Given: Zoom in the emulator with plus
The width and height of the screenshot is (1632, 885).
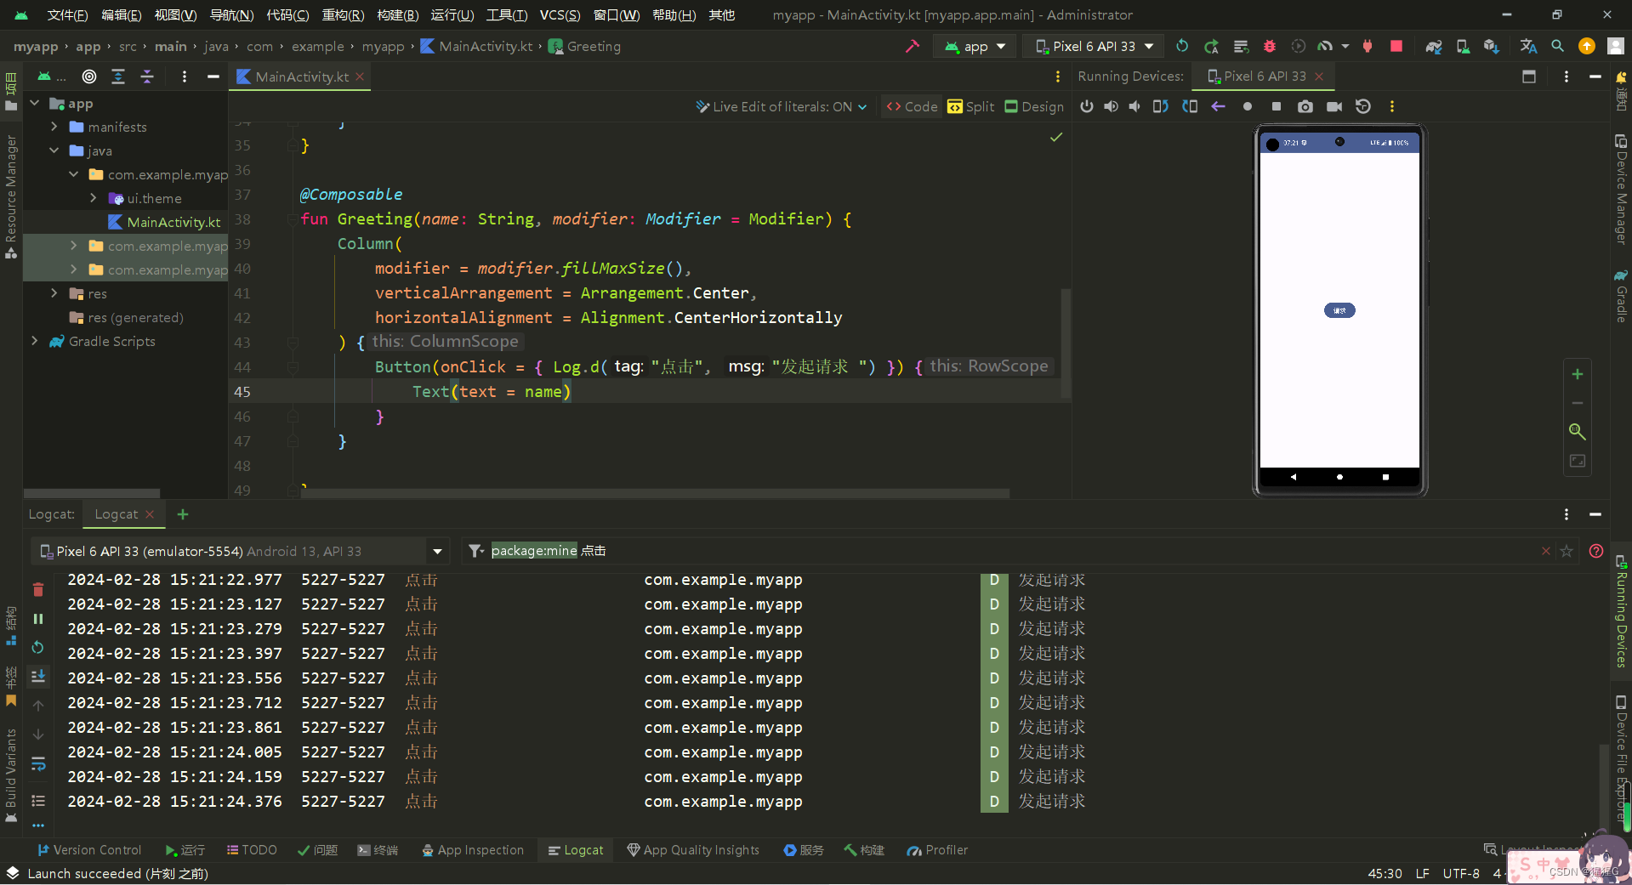Looking at the screenshot, I should pos(1577,374).
